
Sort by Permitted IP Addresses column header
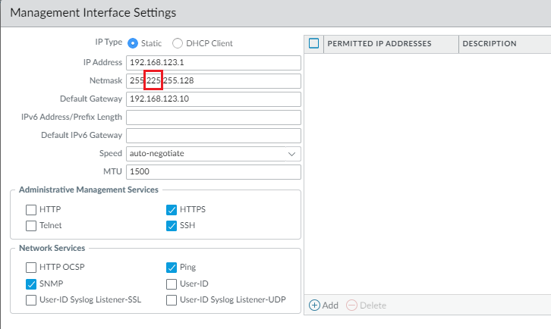pyautogui.click(x=379, y=43)
